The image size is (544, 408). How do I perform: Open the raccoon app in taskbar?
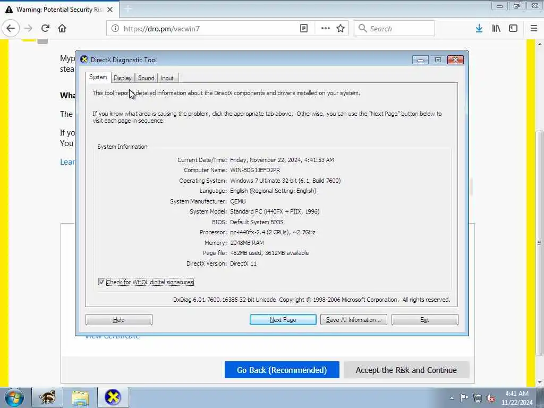pyautogui.click(x=47, y=397)
